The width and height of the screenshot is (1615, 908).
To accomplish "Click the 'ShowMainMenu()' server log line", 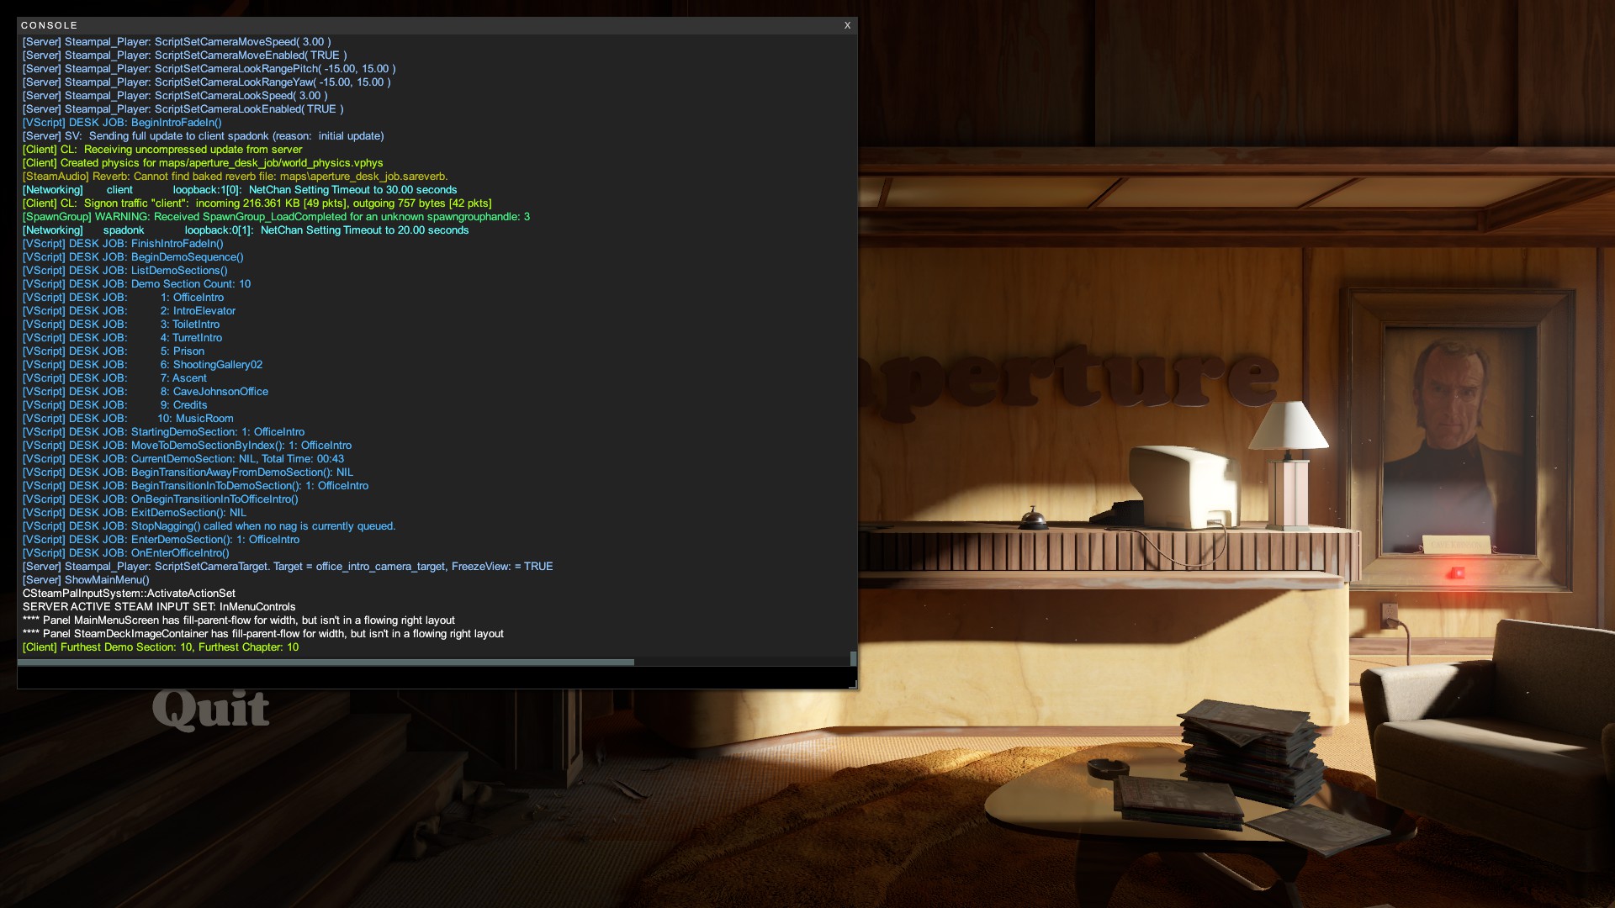I will tap(86, 580).
